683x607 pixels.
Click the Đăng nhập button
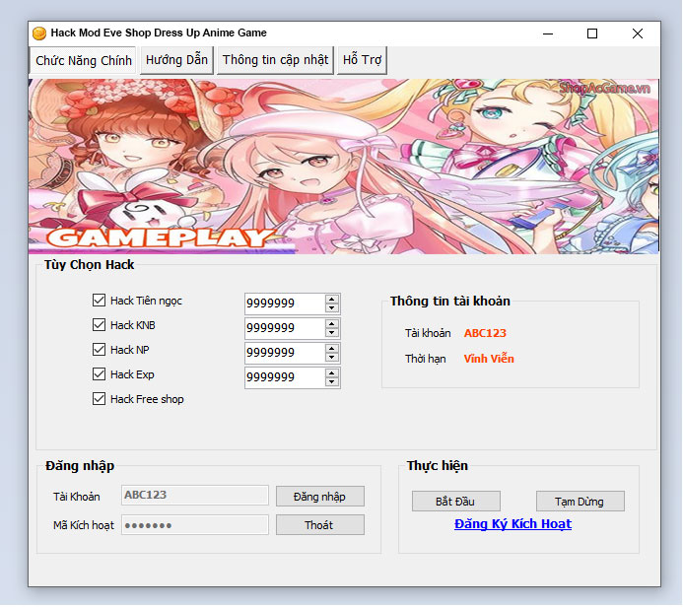[320, 497]
